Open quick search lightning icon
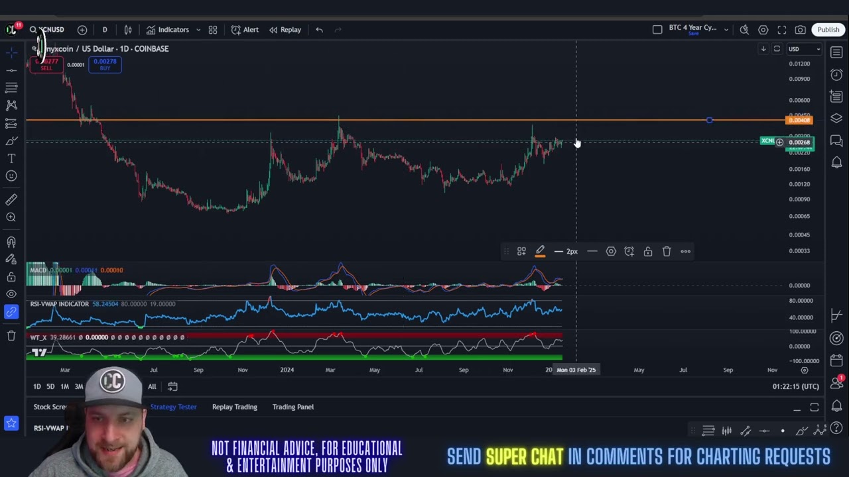849x477 pixels. pos(744,30)
